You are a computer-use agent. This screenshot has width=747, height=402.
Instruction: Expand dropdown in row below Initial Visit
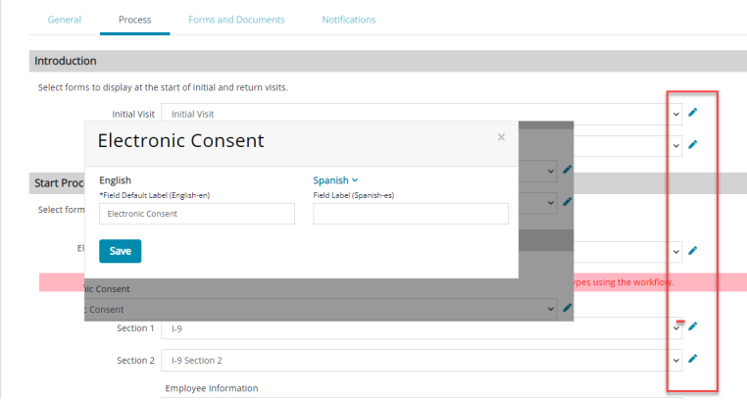point(676,146)
